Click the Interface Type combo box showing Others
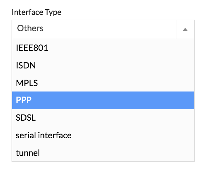This screenshot has width=213, height=183. click(94, 29)
